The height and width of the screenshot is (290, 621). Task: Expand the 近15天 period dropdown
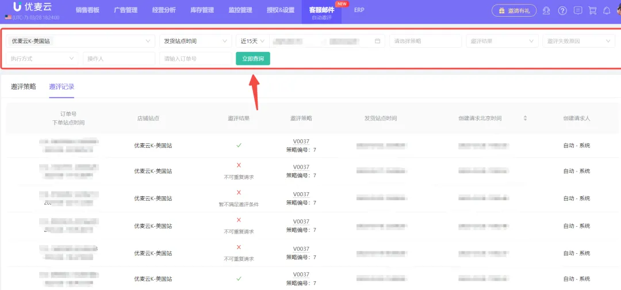tap(252, 41)
